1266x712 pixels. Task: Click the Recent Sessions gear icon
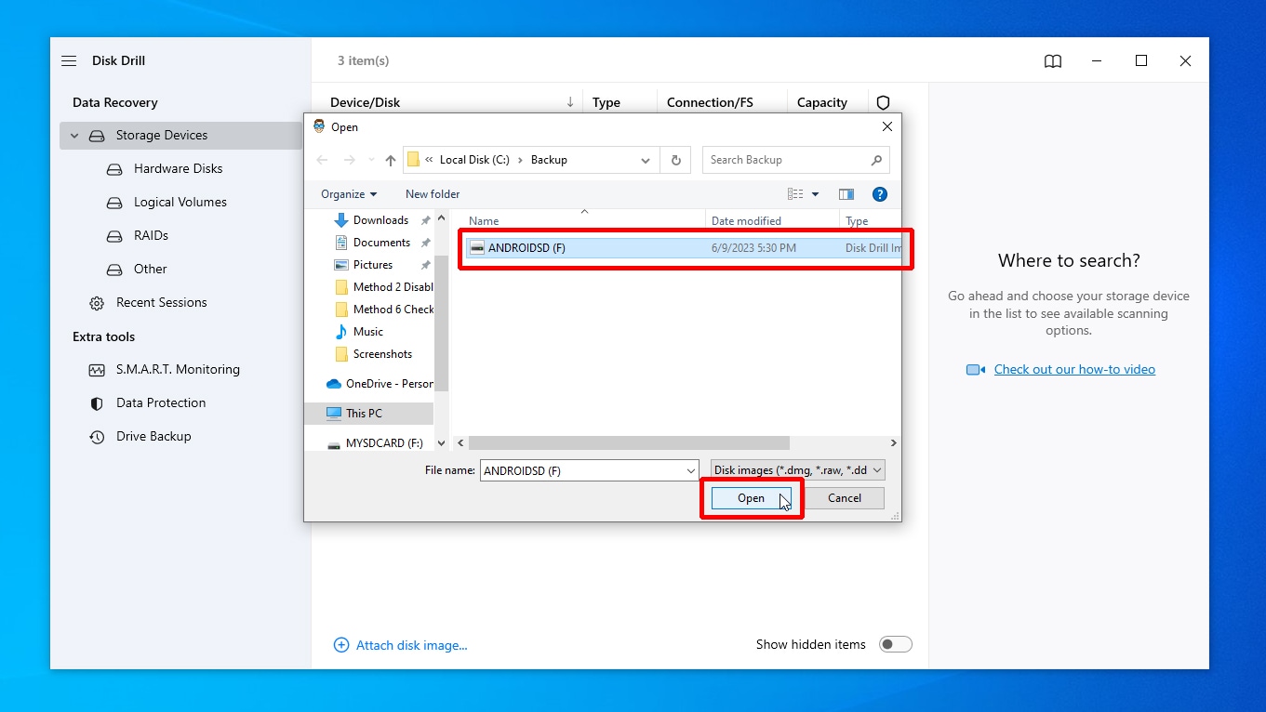point(97,303)
